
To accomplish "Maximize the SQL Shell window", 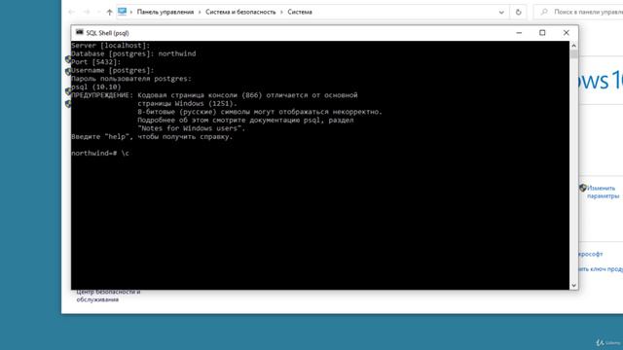I will 542,33.
